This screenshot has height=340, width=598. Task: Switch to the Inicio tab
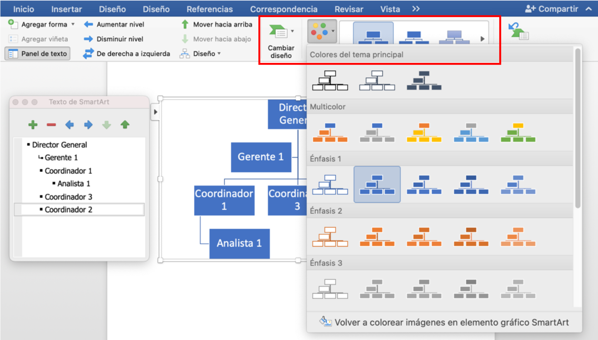click(23, 9)
